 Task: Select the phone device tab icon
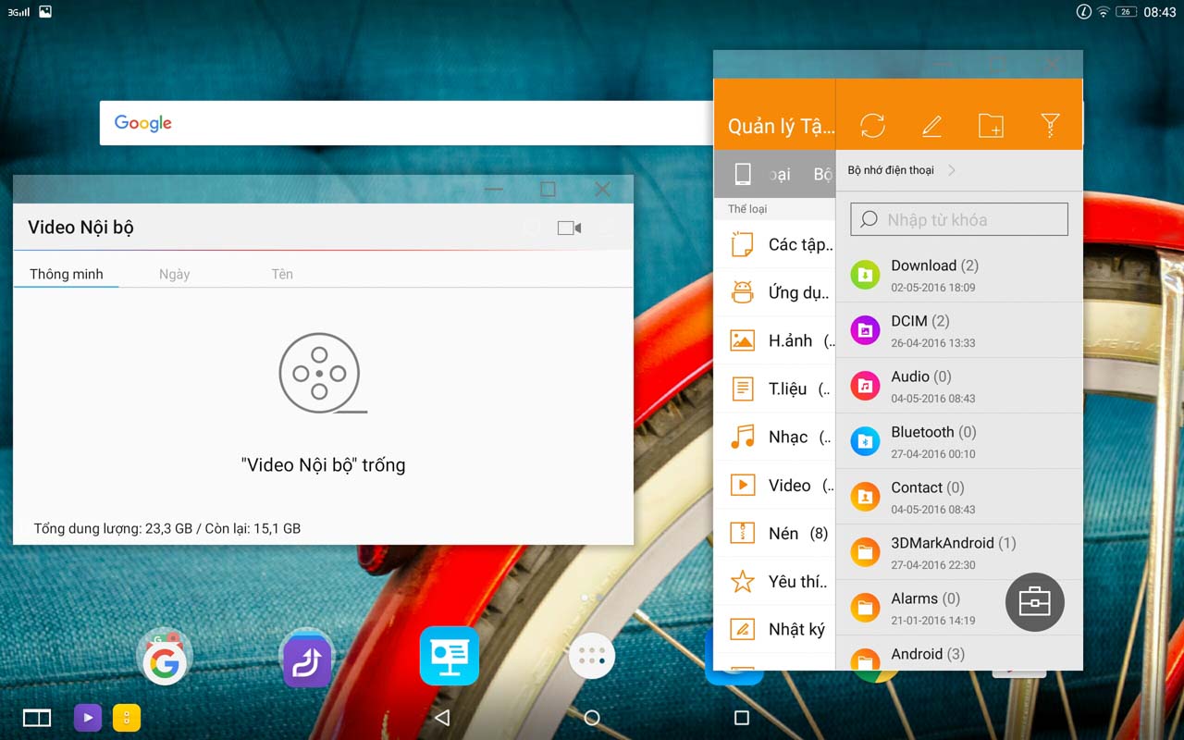[743, 174]
